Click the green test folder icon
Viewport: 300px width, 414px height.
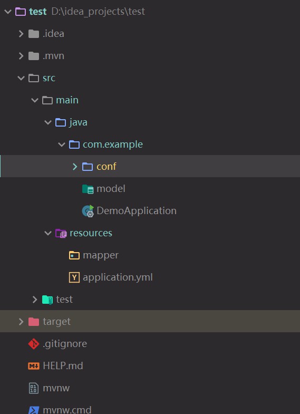(x=47, y=300)
